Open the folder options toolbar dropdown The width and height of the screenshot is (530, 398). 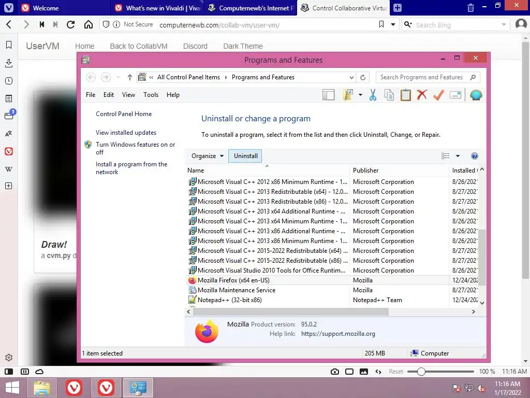(x=361, y=95)
